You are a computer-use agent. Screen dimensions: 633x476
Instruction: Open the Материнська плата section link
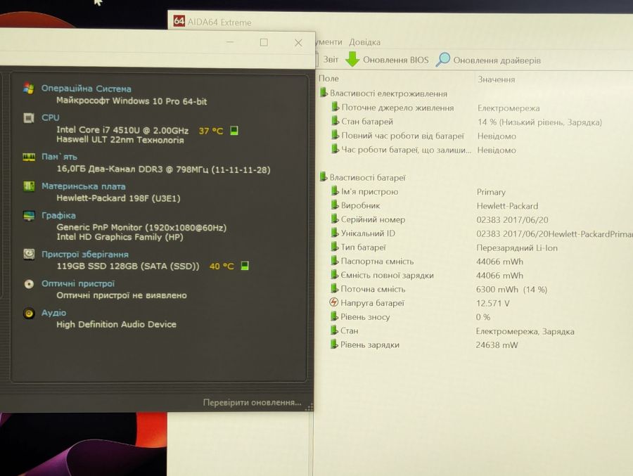click(x=84, y=186)
